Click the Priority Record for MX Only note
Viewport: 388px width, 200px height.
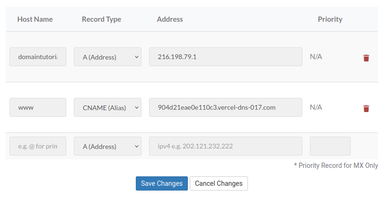click(336, 165)
